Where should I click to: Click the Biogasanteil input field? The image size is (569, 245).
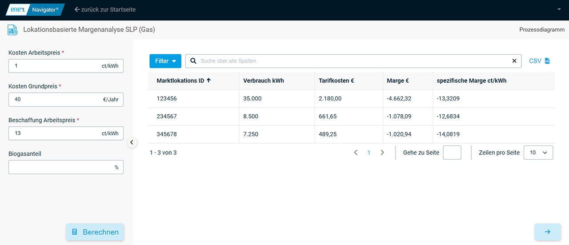pyautogui.click(x=60, y=167)
